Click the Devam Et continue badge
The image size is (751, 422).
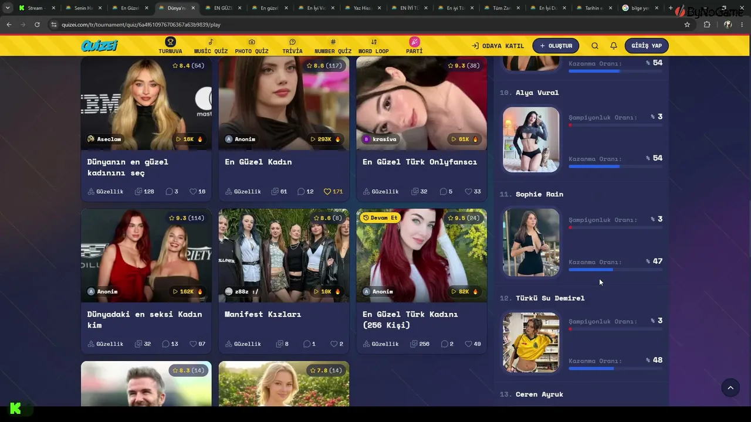tap(380, 218)
